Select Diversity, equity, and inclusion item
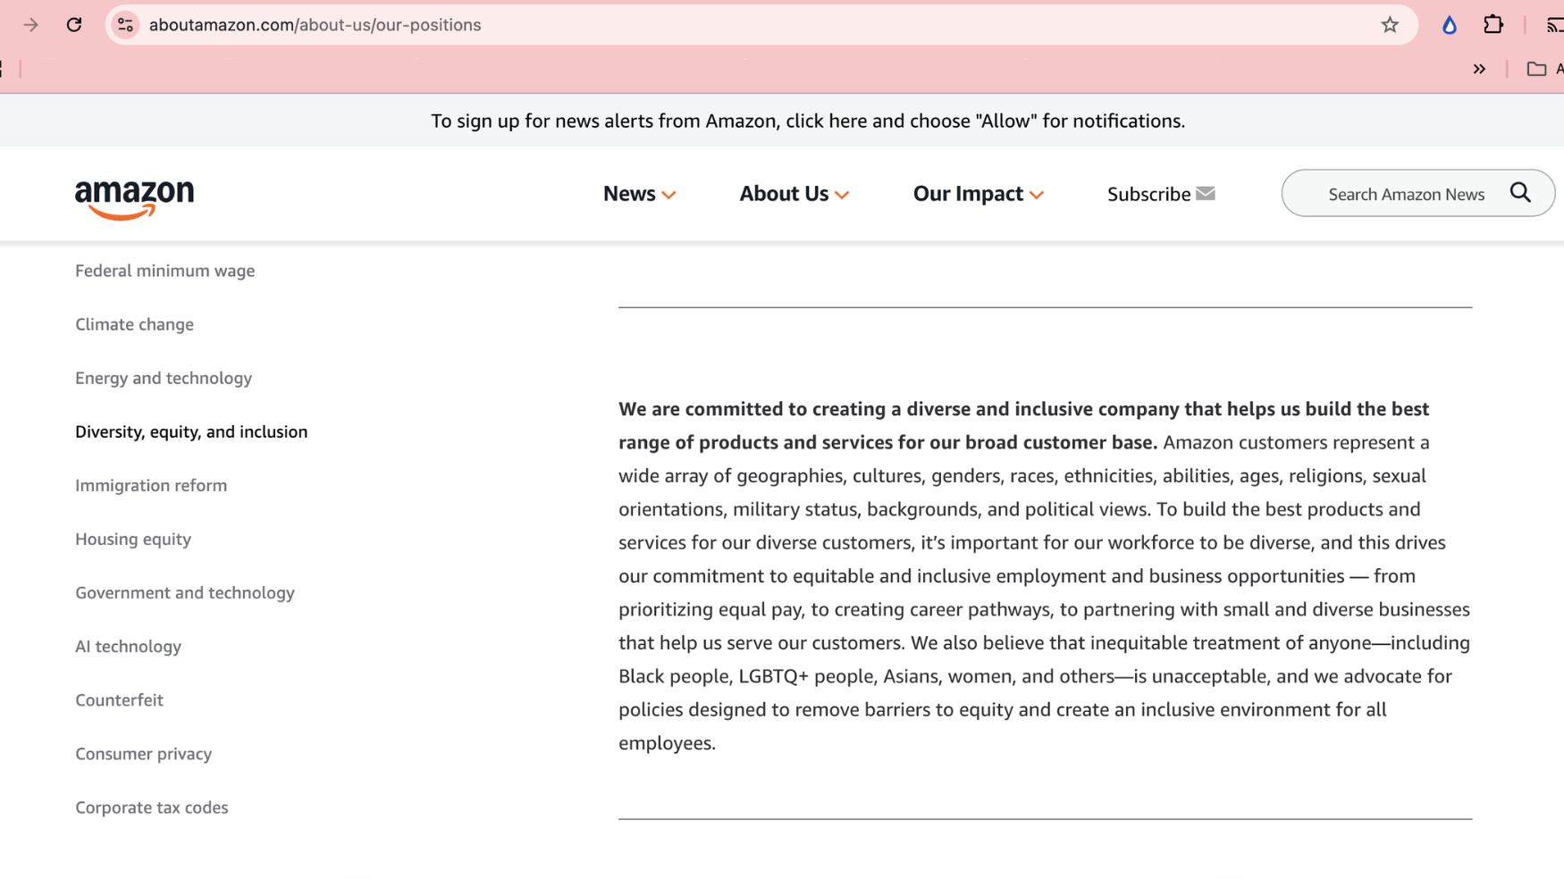 click(x=191, y=431)
